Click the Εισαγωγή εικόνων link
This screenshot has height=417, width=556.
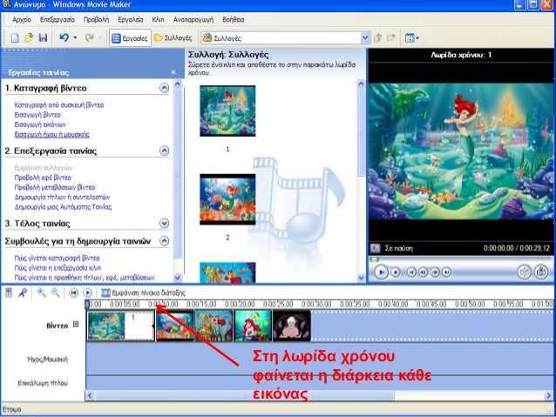(40, 124)
